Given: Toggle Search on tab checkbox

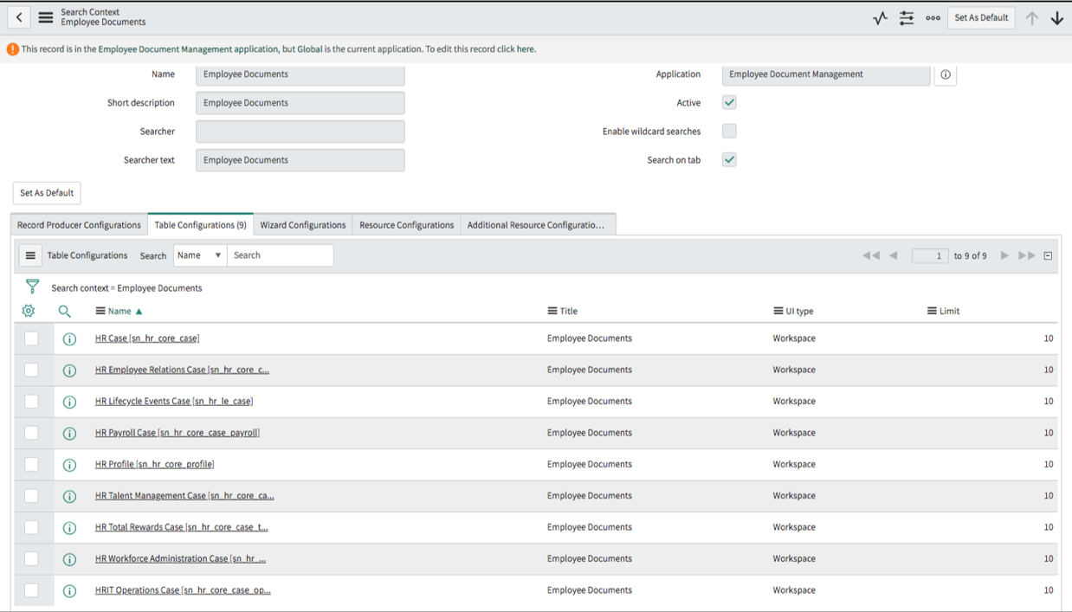Looking at the screenshot, I should [x=729, y=159].
